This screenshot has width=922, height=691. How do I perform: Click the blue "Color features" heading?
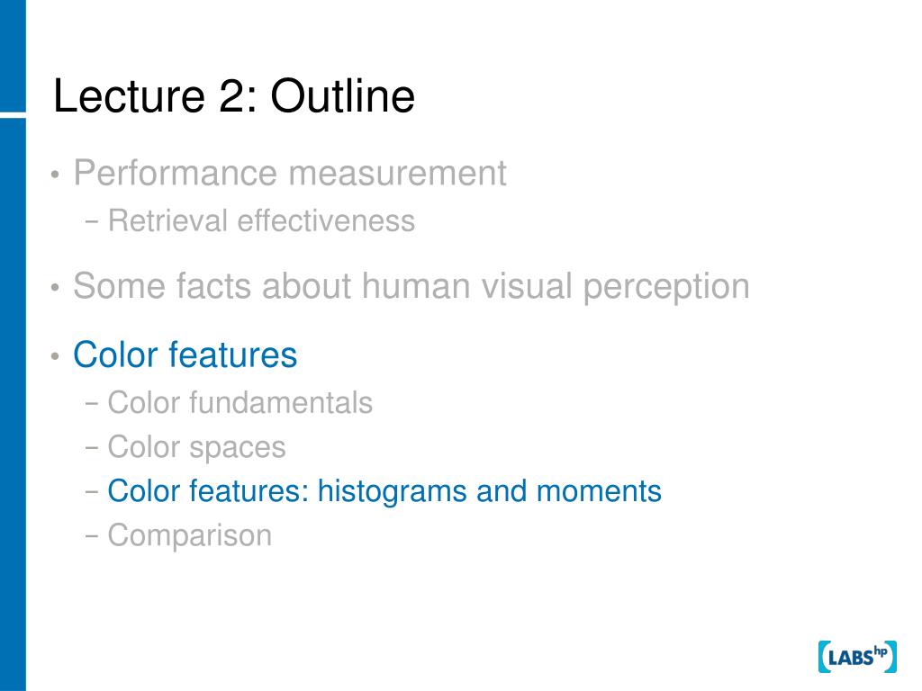[x=185, y=354]
